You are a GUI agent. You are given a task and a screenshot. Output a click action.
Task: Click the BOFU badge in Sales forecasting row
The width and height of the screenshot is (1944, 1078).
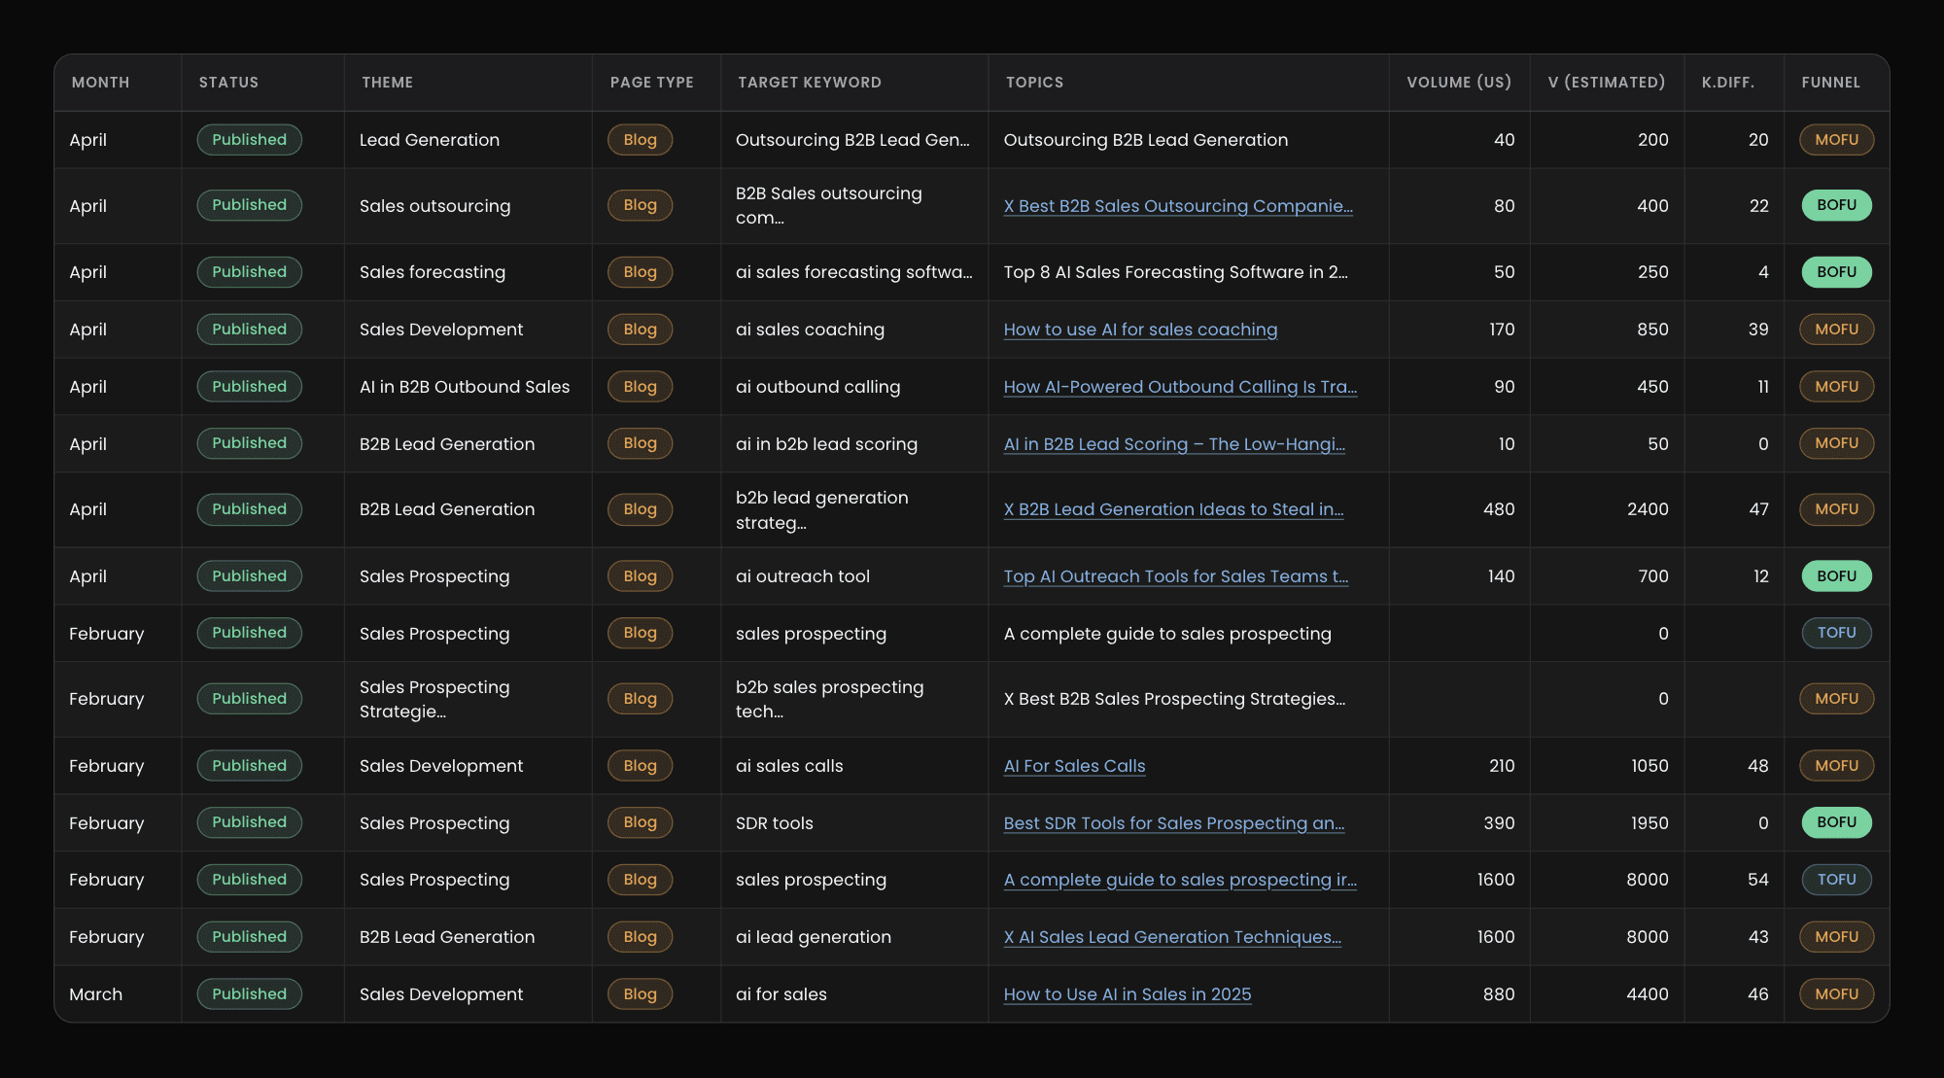coord(1837,272)
